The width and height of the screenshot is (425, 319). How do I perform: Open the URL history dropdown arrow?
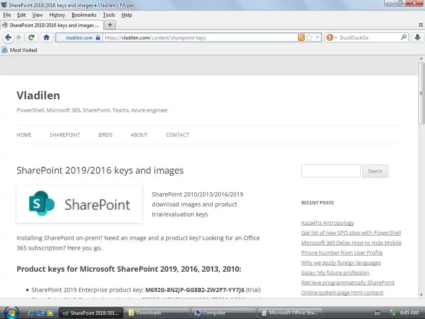[318, 37]
